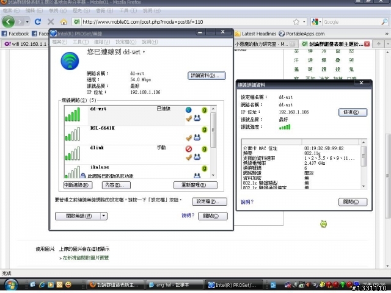
Task: Expand bookmarks toolbar overflow chevron
Action: (387, 34)
